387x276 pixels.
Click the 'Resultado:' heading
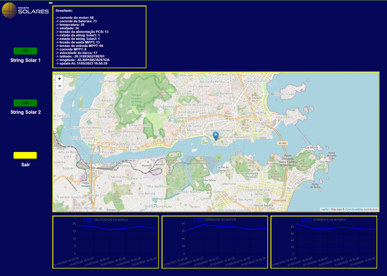click(64, 11)
